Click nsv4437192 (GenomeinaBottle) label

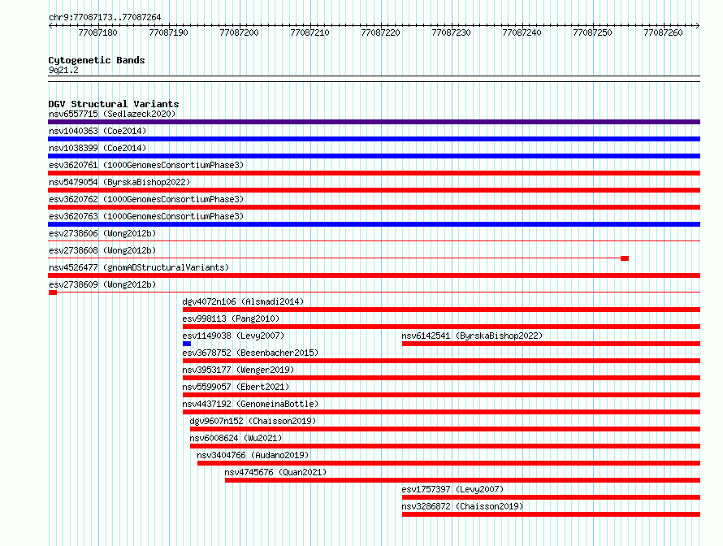tap(250, 404)
